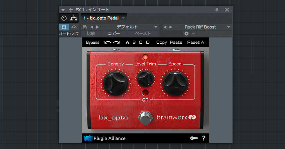Toggle the plugin Bypass text button
285x149 pixels.
point(92,43)
